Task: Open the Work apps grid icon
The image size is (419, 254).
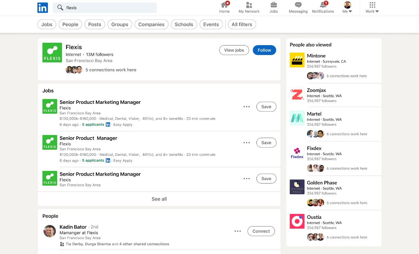Action: [x=372, y=5]
